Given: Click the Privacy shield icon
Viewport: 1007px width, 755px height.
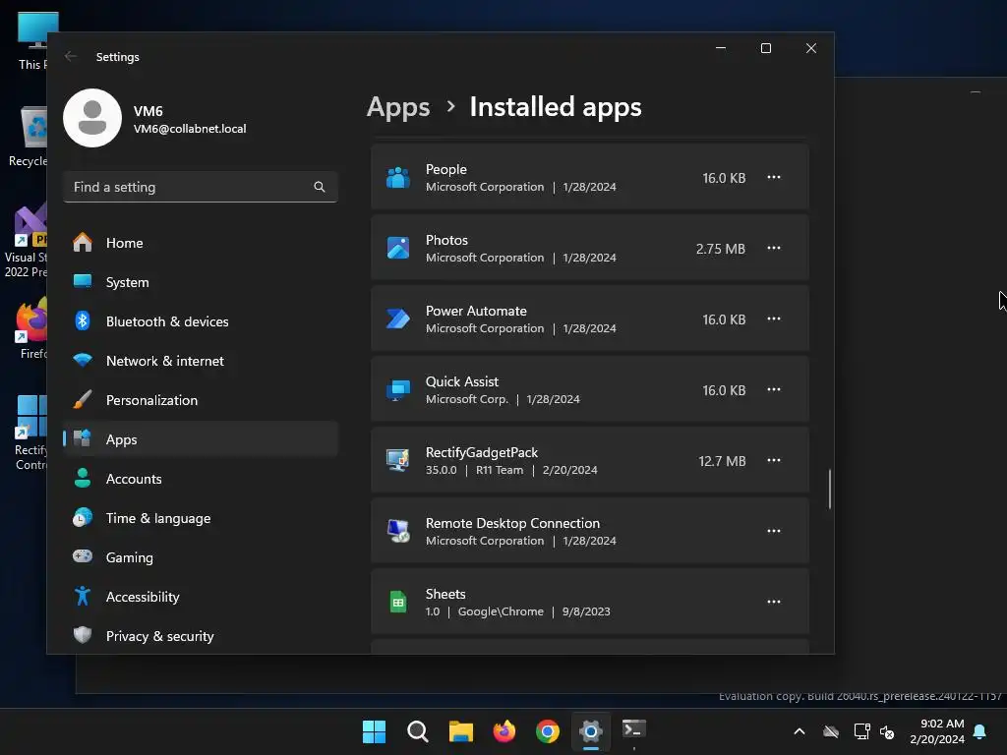Looking at the screenshot, I should [83, 635].
